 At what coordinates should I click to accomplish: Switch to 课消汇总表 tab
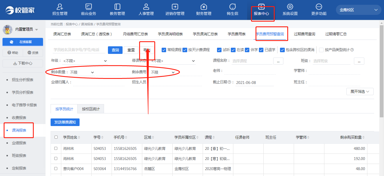click(x=62, y=34)
